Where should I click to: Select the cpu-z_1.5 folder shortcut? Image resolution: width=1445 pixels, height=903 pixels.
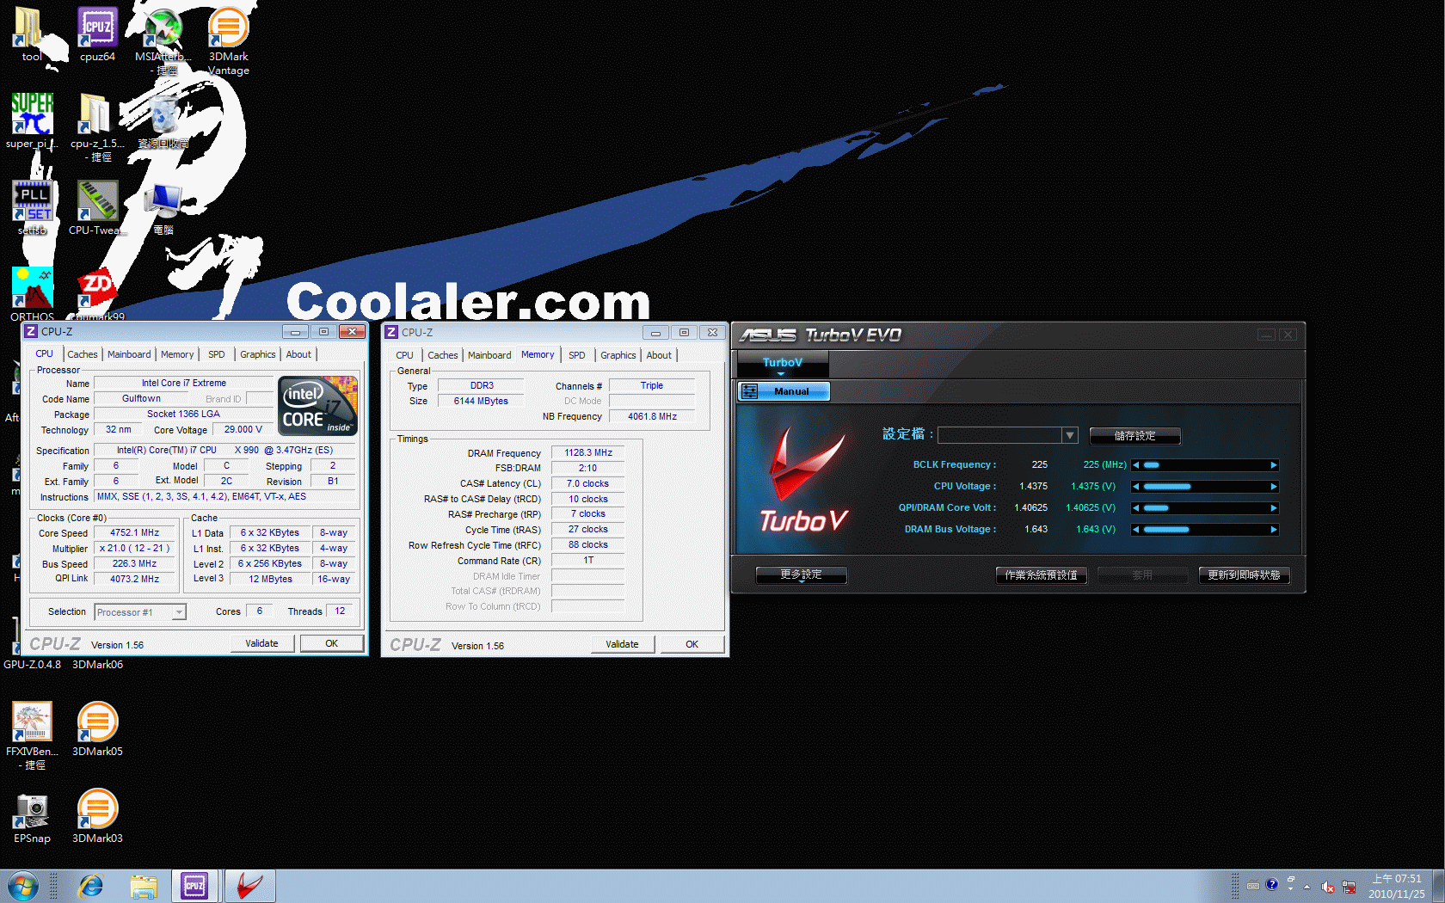pyautogui.click(x=97, y=127)
